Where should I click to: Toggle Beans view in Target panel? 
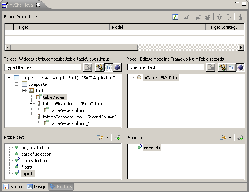coord(117,67)
